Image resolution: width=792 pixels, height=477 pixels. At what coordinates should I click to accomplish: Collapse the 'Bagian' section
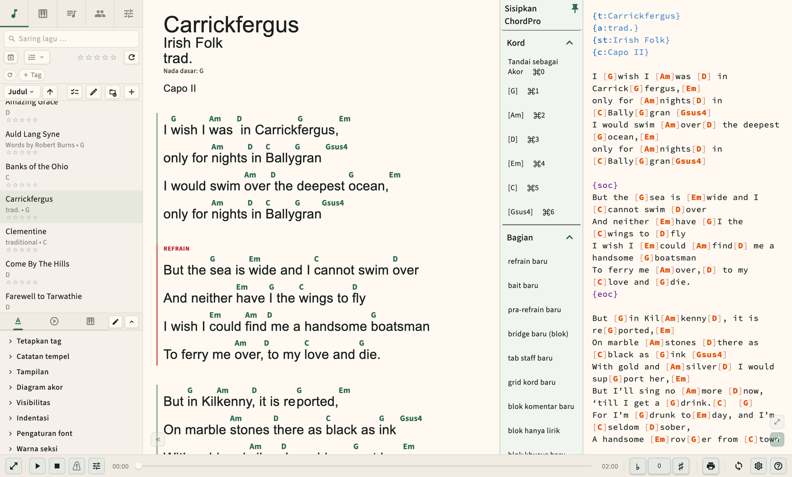(570, 238)
